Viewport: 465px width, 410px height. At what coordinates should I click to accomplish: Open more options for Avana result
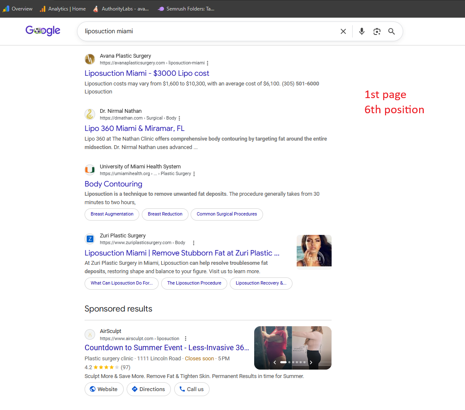click(x=207, y=63)
